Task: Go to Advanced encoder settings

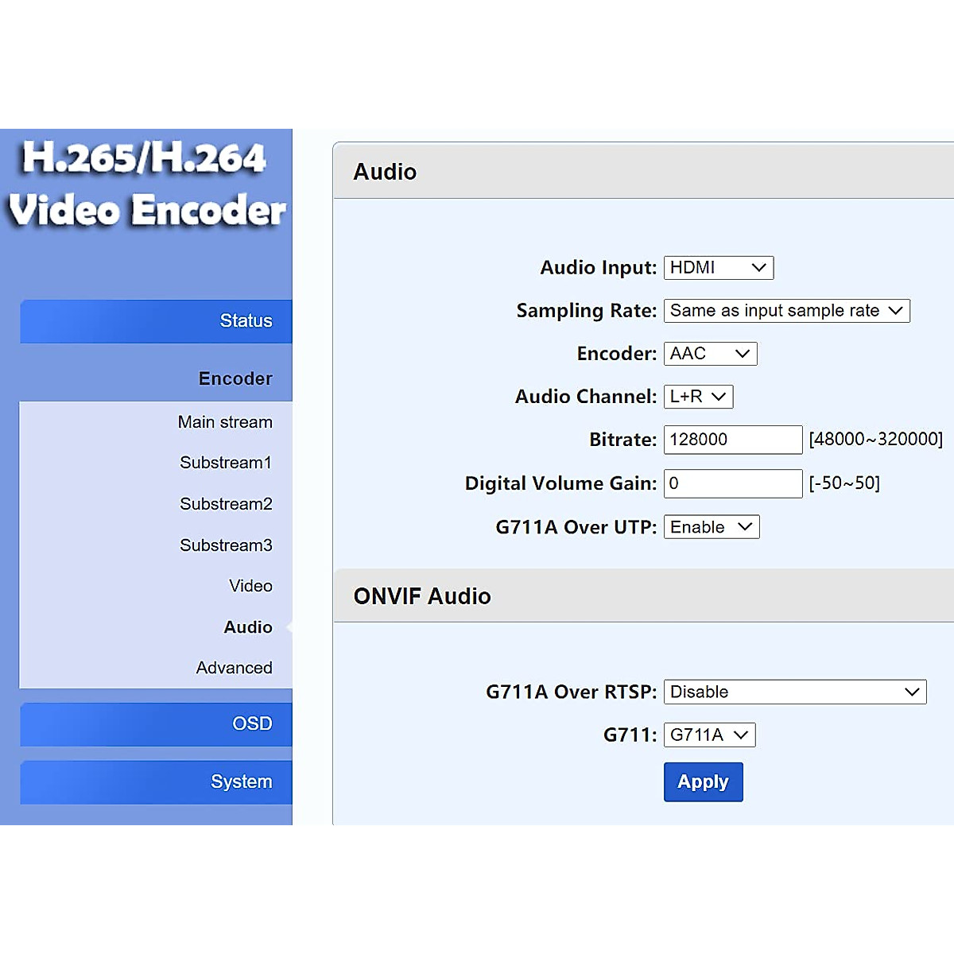Action: pyautogui.click(x=234, y=668)
